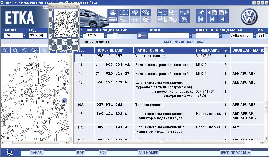Click the document and car icon below DEPOT
Screen dimensions: 269x157
(x=173, y=19)
